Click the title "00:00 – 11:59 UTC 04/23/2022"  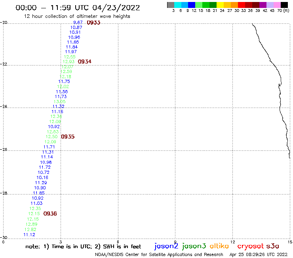(78, 8)
